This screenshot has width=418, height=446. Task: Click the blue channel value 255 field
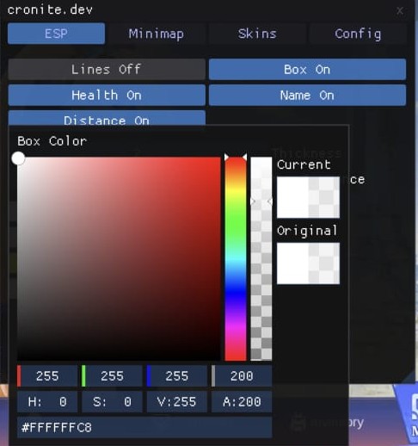coord(177,376)
